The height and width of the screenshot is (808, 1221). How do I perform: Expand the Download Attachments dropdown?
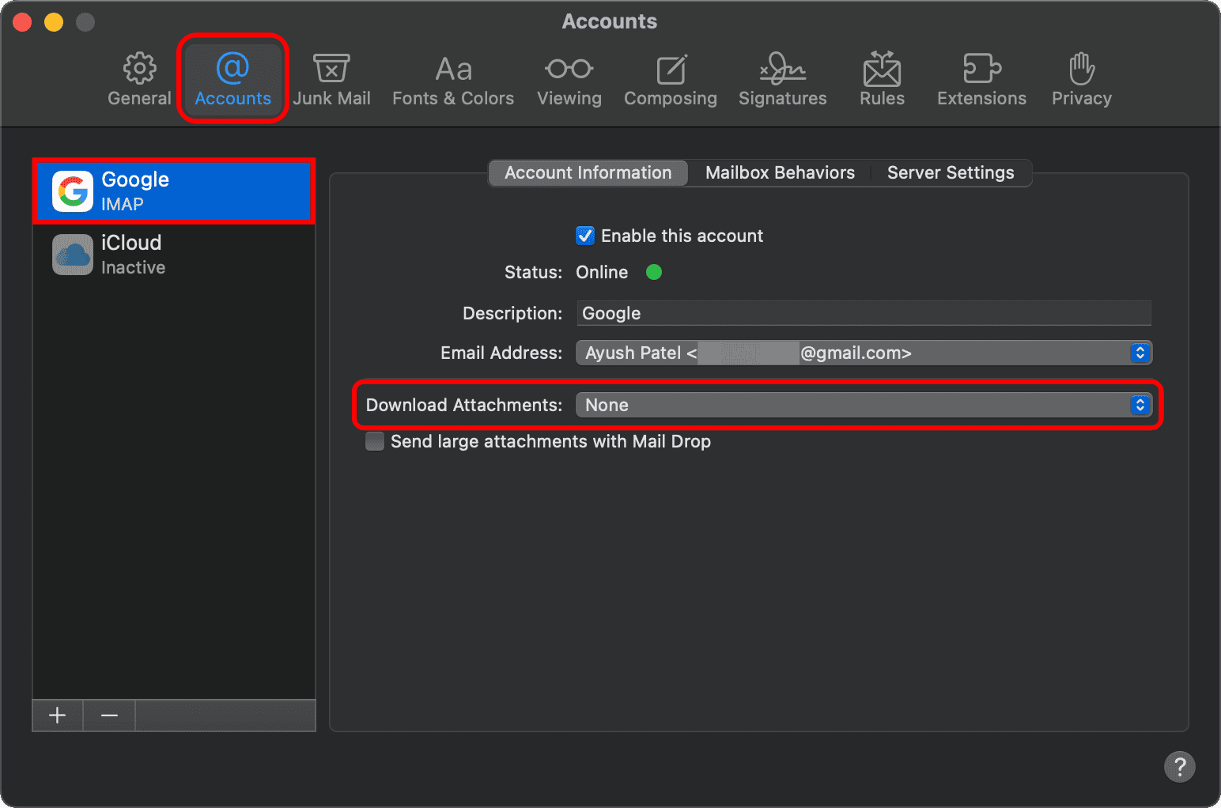[x=863, y=405]
